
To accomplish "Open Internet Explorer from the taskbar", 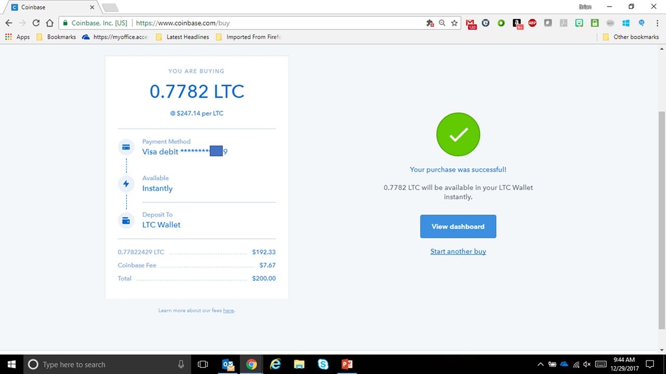I will pos(275,364).
